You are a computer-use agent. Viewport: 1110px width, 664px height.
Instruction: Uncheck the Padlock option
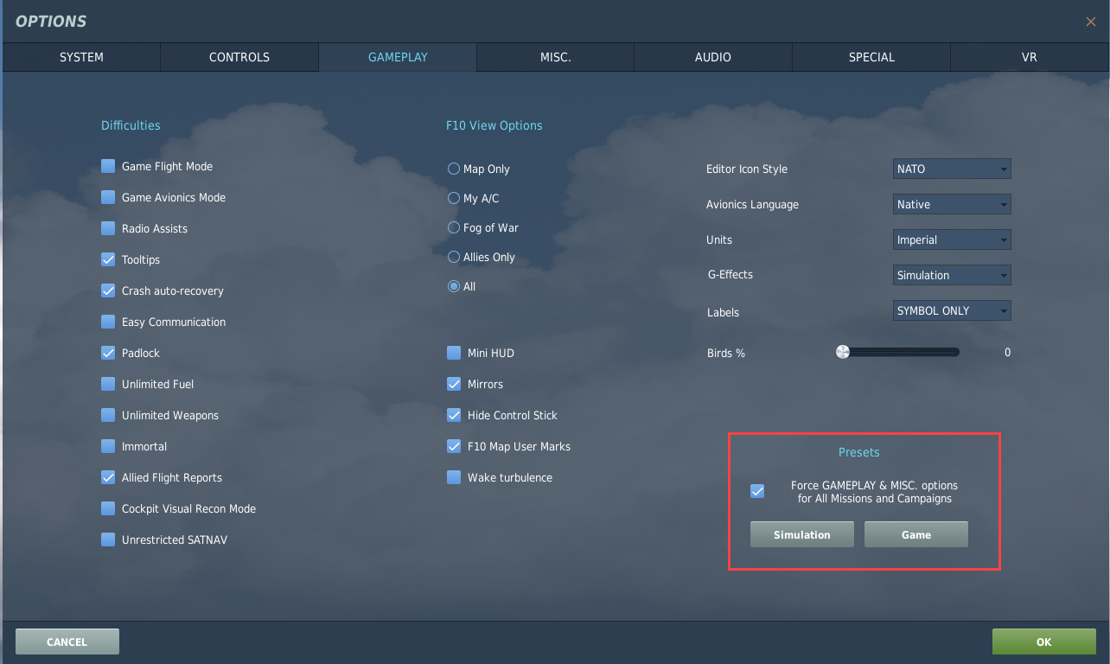click(108, 353)
